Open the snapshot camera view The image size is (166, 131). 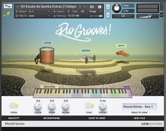tap(92, 7)
